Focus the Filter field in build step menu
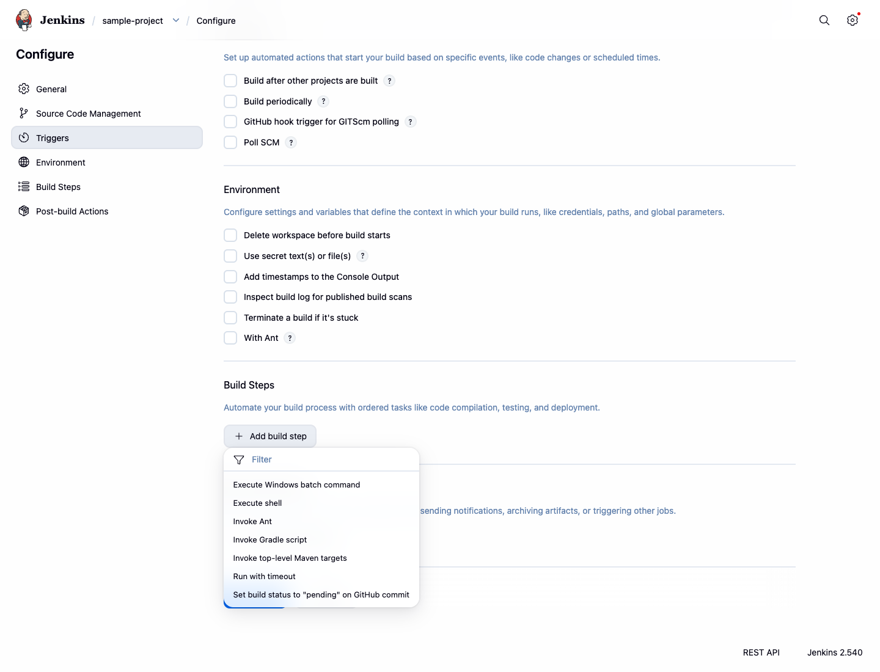Screen dimensions: 880x672 click(321, 459)
